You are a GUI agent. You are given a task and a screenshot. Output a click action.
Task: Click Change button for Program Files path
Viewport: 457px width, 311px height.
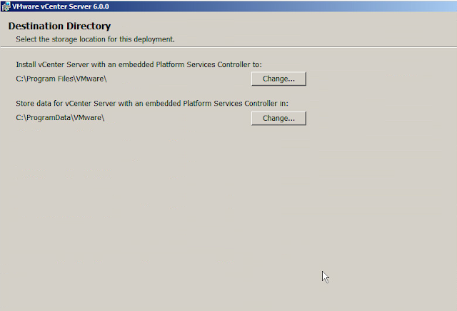(x=278, y=79)
